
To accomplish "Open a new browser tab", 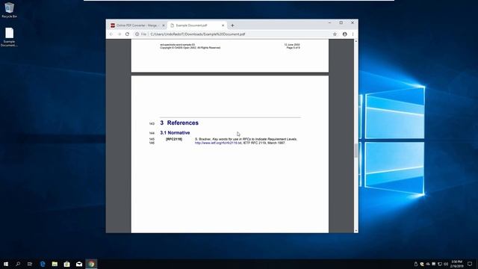I will [x=232, y=25].
